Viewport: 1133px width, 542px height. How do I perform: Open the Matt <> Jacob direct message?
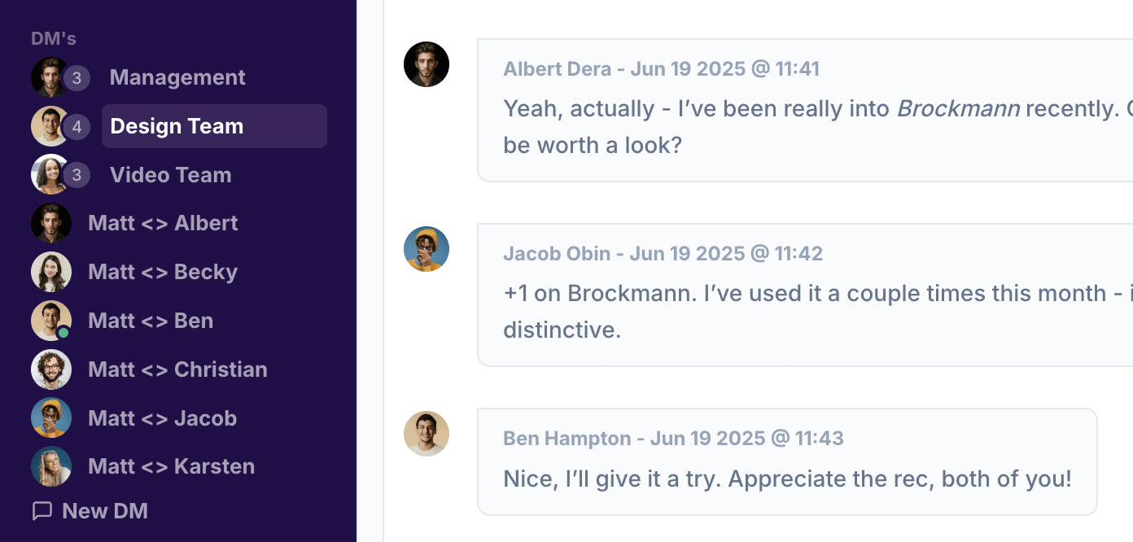coord(162,418)
